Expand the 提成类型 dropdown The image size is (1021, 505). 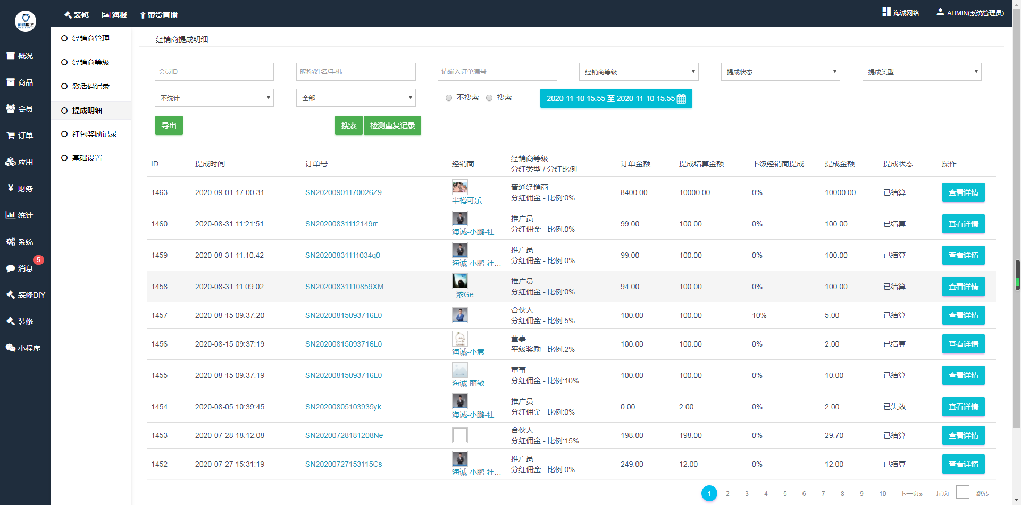tap(922, 72)
